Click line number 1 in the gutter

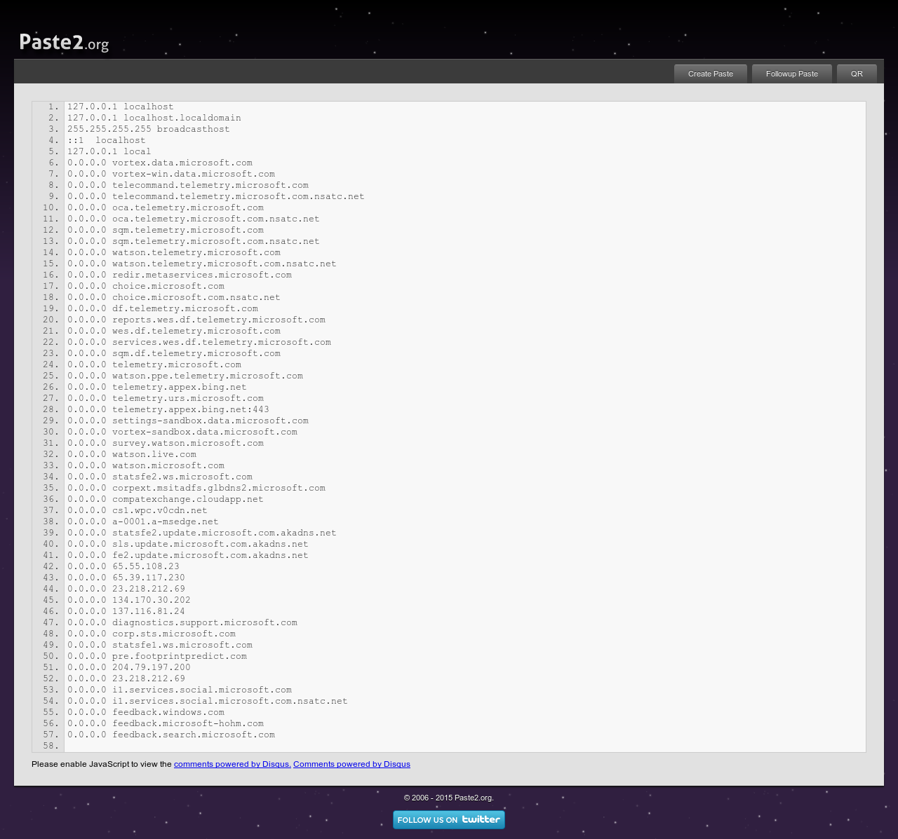click(x=53, y=107)
